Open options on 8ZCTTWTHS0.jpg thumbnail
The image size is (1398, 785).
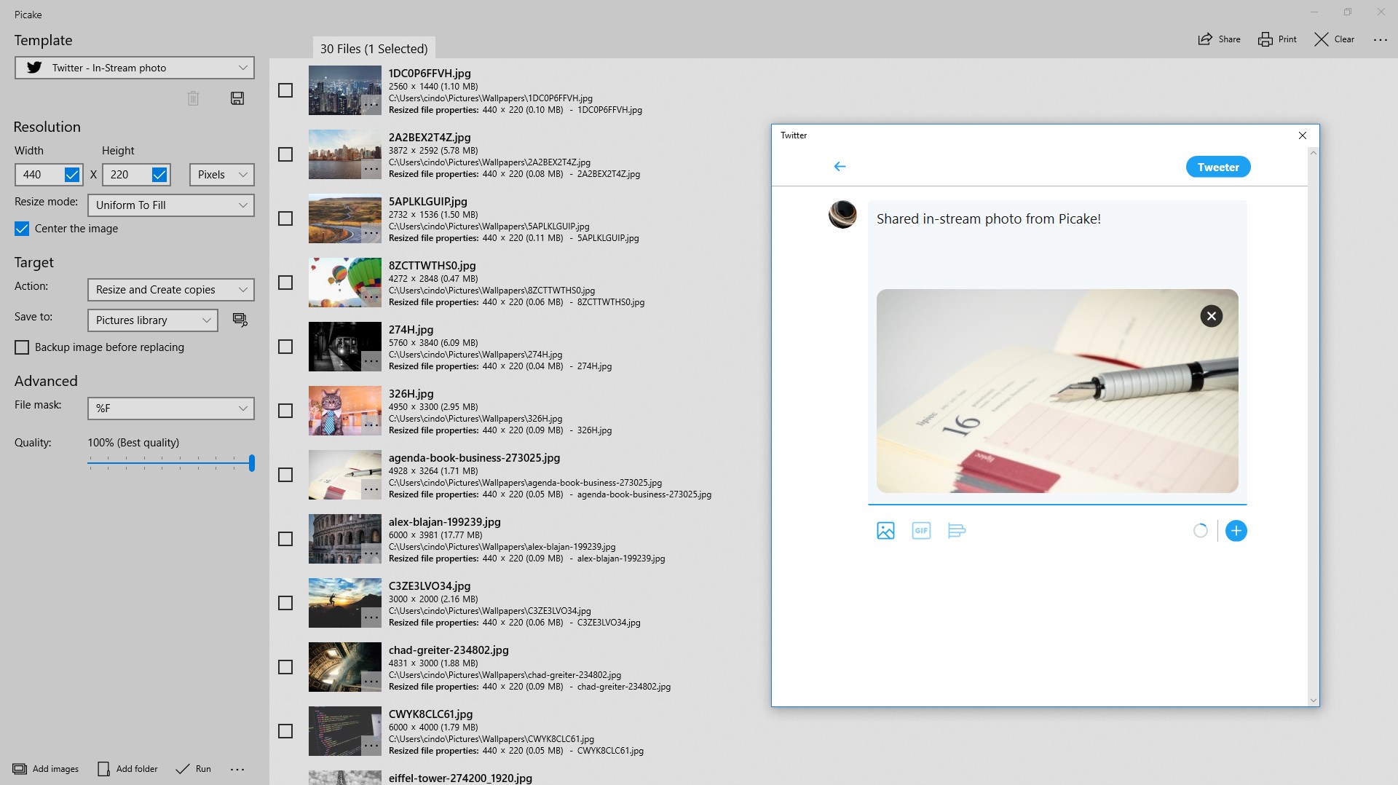(371, 297)
